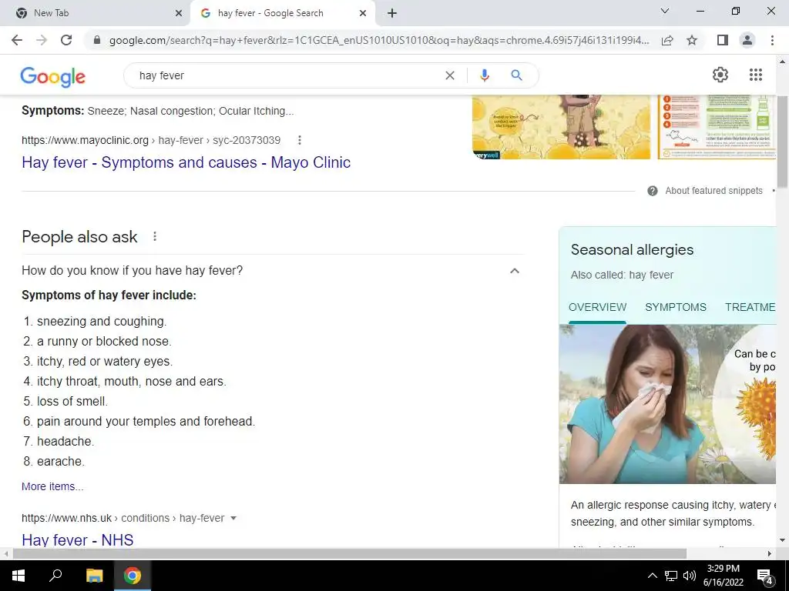
Task: Open People also ask options menu
Action: point(155,236)
